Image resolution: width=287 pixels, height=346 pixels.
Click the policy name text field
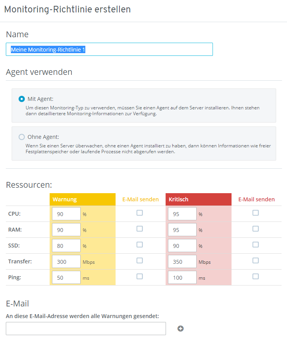[x=109, y=49]
